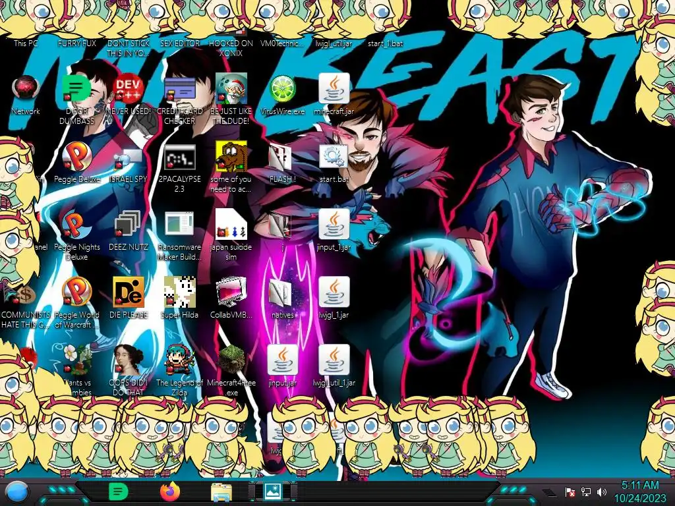Click the 5:11 AM clock in the tray
675x506 pixels.
click(640, 486)
